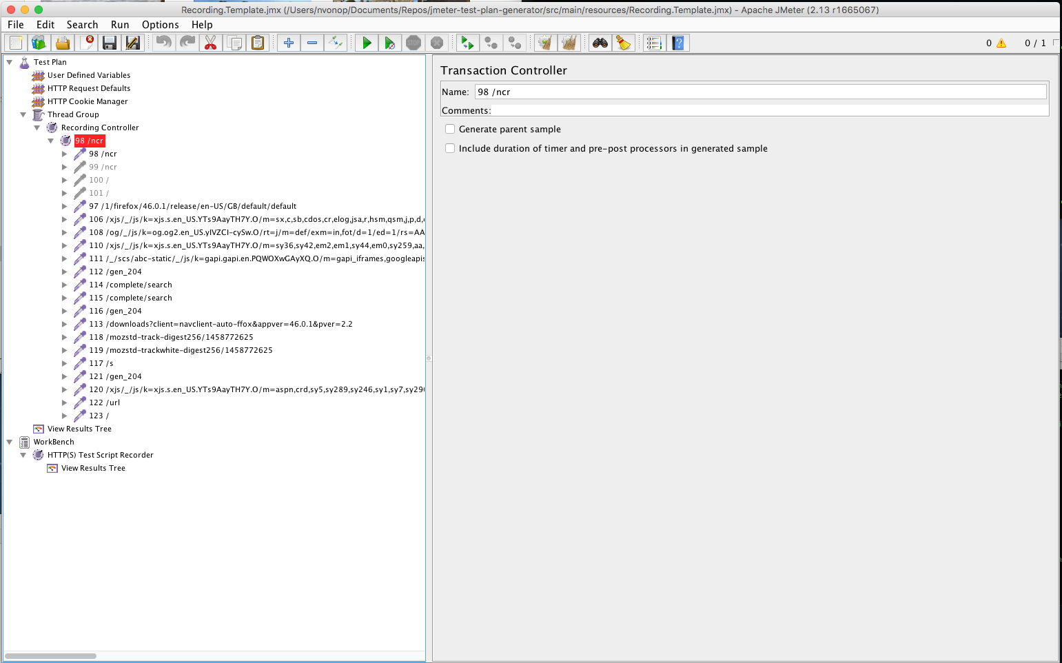Click the Open file folder icon
This screenshot has height=663, width=1062.
[63, 43]
